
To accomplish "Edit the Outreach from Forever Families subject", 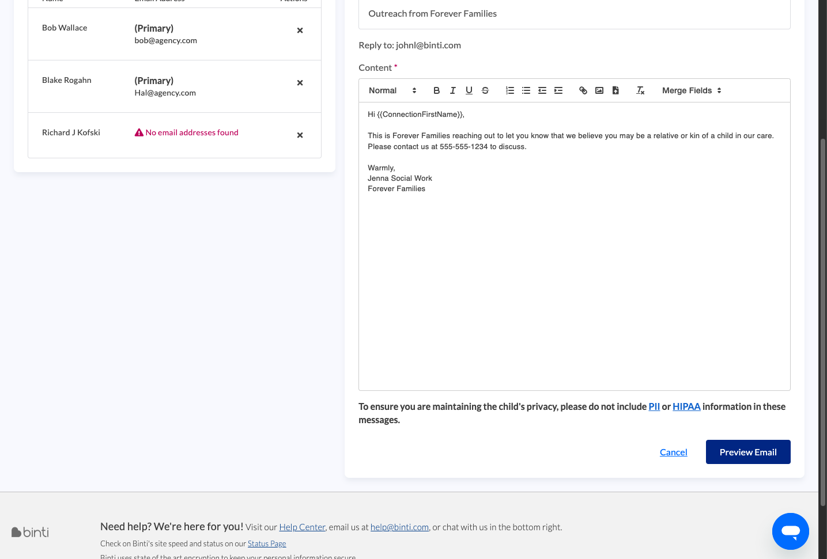I will pyautogui.click(x=575, y=14).
